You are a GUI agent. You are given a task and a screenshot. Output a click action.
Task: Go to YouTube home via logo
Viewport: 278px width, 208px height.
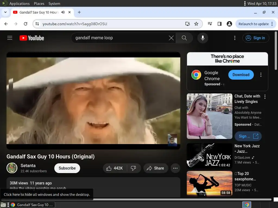[x=32, y=38]
